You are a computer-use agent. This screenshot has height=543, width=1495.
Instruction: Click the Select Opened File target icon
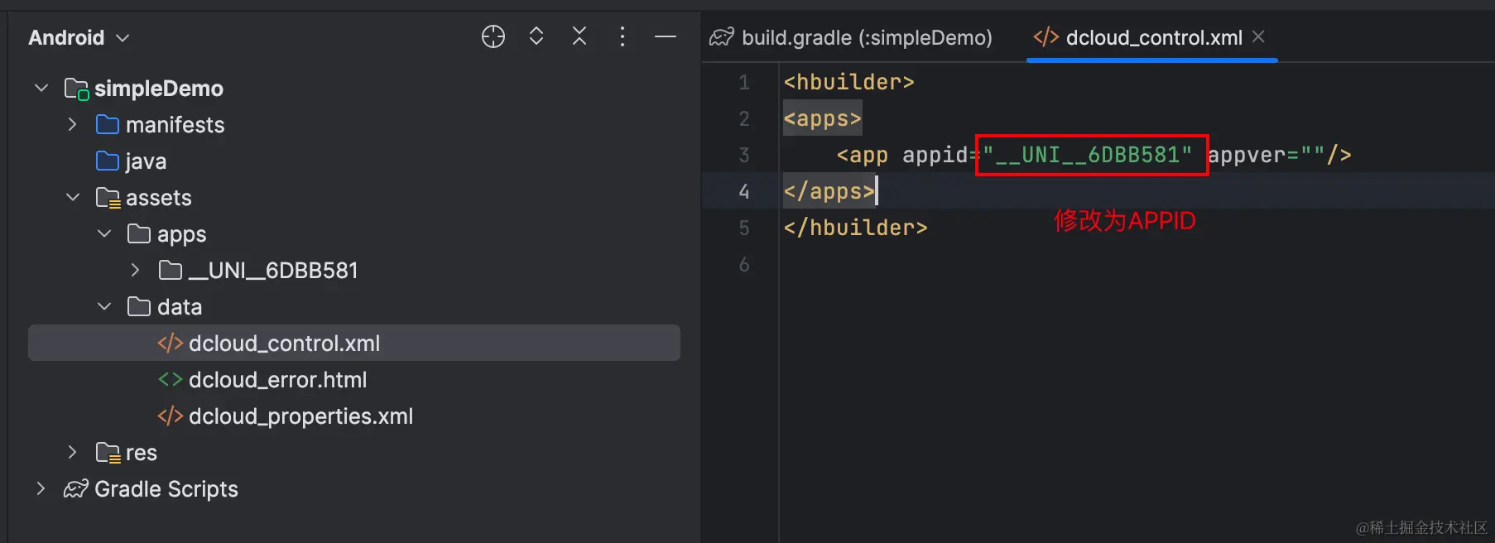(x=493, y=36)
